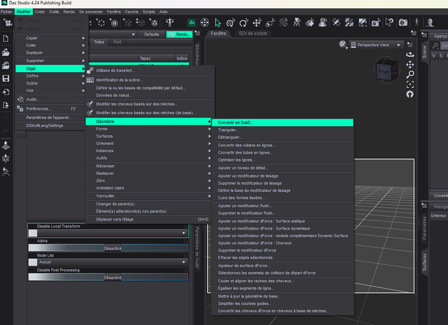
Task: Click the Render camera icon in toolbar
Action: click(403, 22)
